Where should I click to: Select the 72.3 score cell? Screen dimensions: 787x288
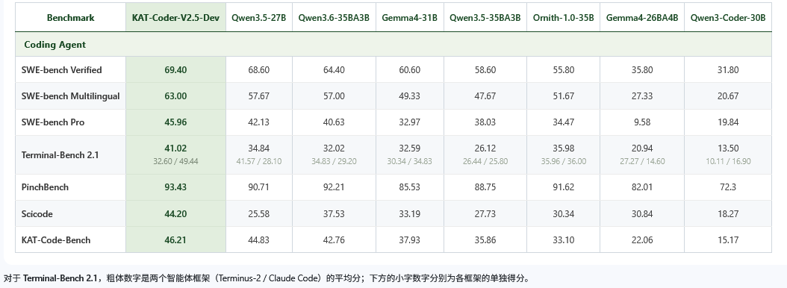click(728, 187)
